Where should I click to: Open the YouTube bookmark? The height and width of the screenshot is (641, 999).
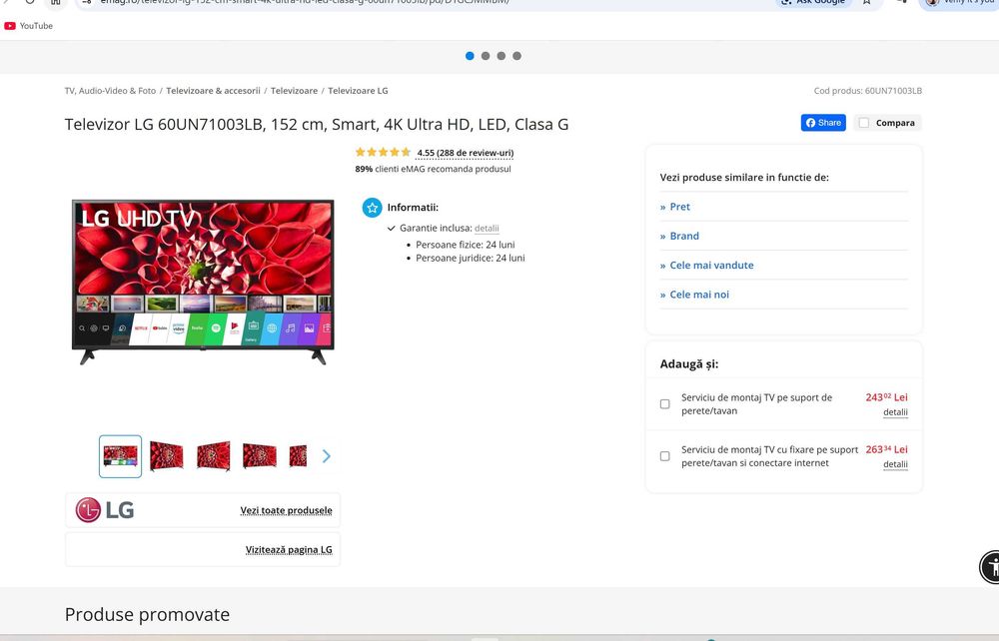29,26
